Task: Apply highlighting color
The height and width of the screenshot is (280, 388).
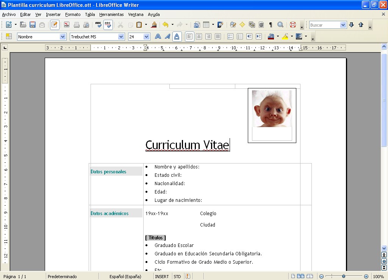Action: [x=285, y=37]
